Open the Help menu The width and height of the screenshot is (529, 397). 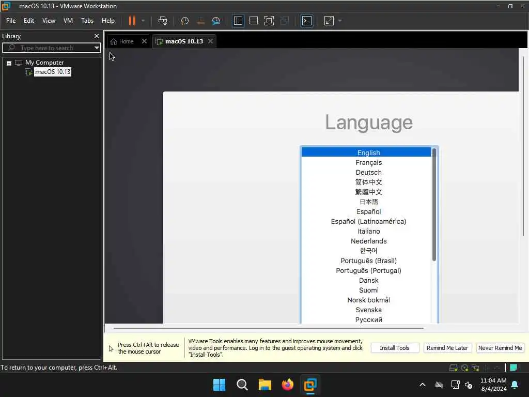pyautogui.click(x=108, y=21)
